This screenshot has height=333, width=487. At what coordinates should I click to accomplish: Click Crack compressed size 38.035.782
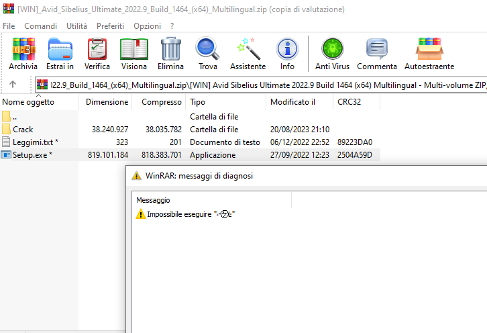pyautogui.click(x=164, y=130)
